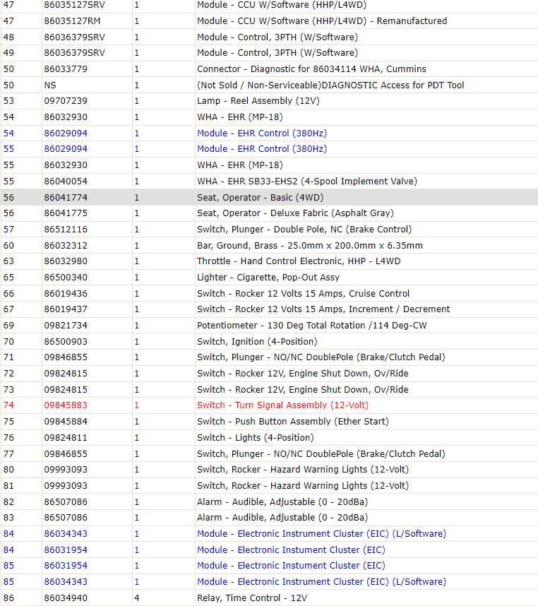
Task: Click Switch - Lights (4-Position) description
Action: (x=256, y=437)
